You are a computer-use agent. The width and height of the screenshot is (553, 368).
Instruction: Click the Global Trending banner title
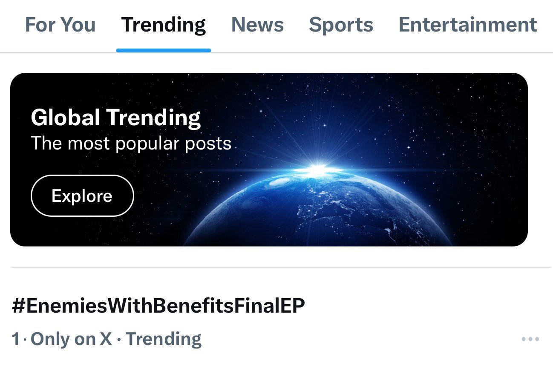(x=115, y=118)
